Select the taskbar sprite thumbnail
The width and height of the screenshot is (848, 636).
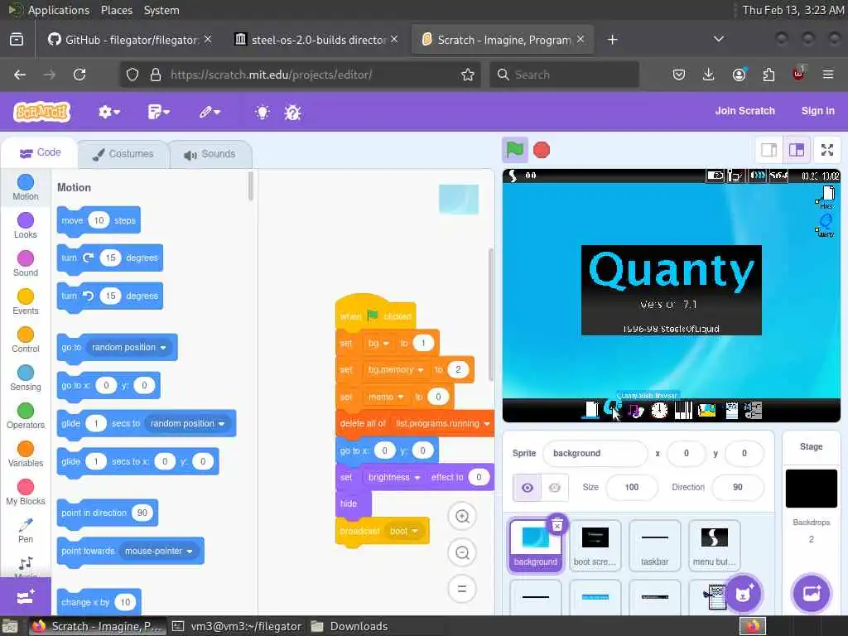[x=654, y=545]
